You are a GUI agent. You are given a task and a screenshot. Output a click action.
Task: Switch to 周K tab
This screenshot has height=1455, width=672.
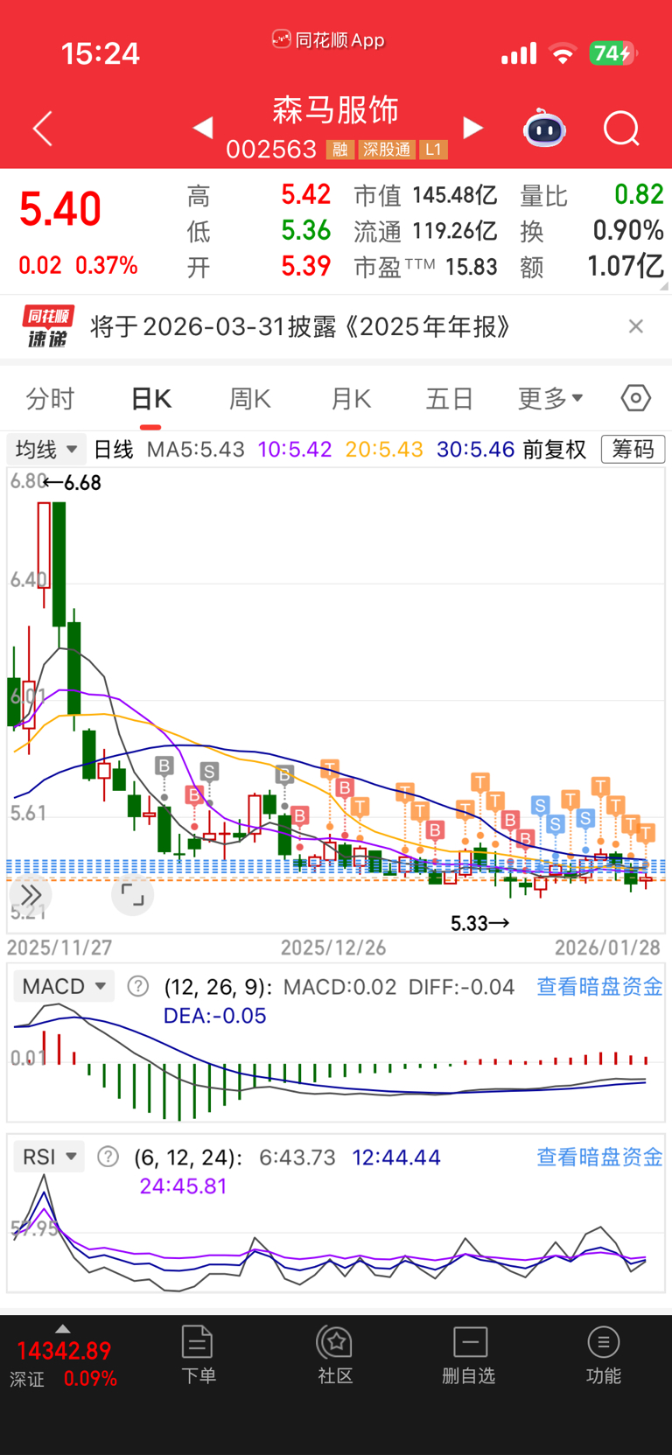pos(250,399)
